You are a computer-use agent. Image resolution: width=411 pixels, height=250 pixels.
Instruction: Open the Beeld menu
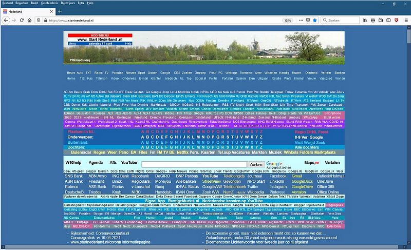[x=34, y=3]
